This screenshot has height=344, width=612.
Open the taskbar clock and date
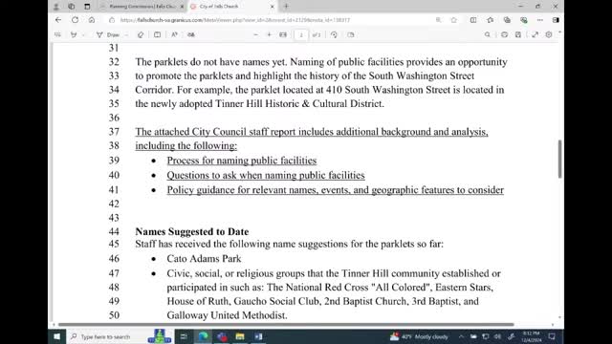532,336
